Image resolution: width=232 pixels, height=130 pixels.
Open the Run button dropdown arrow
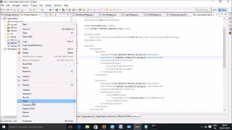pyautogui.click(x=60, y=10)
